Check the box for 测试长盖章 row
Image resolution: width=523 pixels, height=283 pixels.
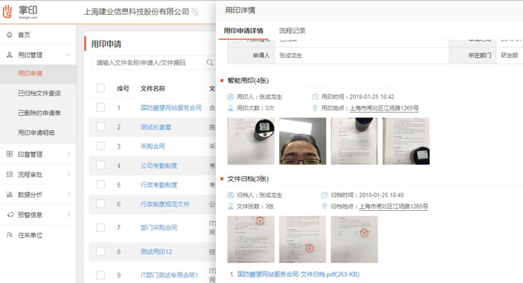pyautogui.click(x=100, y=127)
